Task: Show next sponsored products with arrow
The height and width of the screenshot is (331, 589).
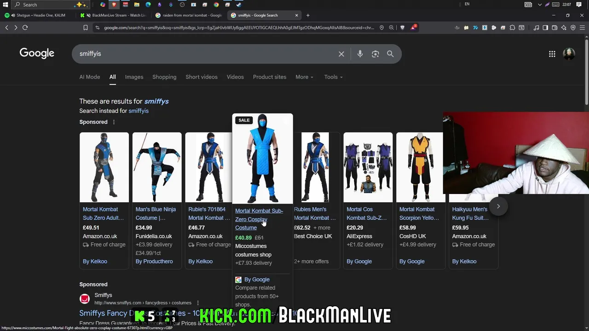Action: coord(498,206)
